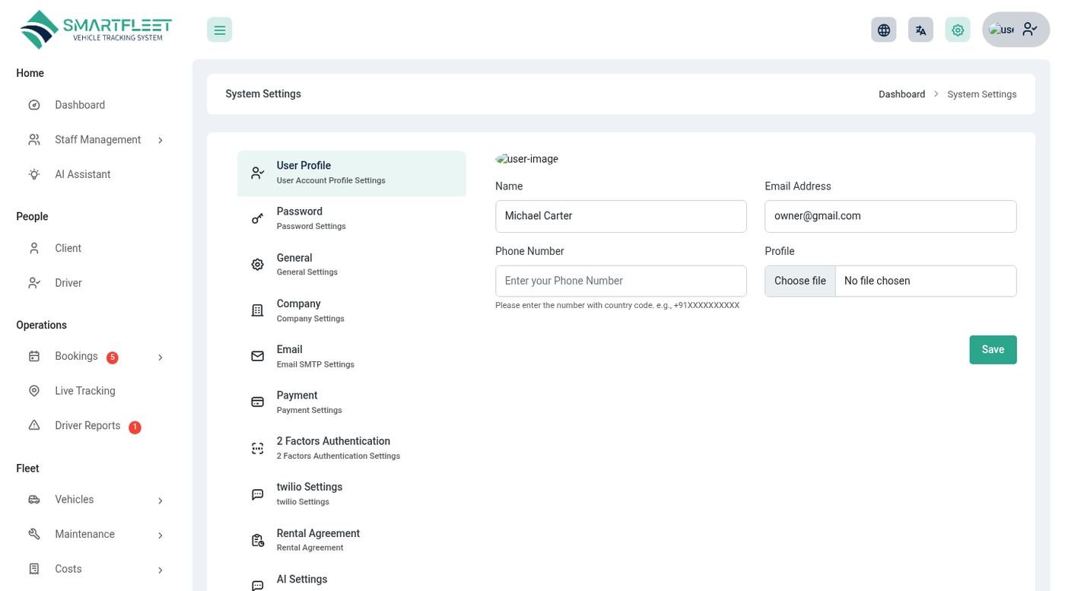Viewport: 1065px width, 591px height.
Task: Open the user account avatar menu
Action: point(1016,30)
